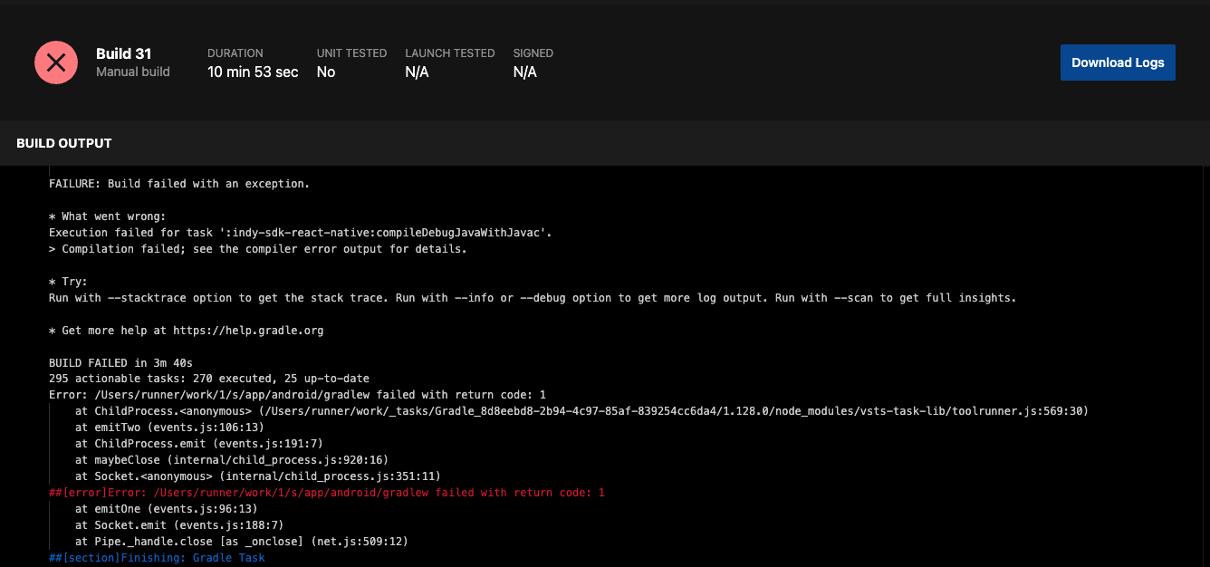Click the duration value 10 min 53 sec
The image size is (1210, 567).
(253, 72)
